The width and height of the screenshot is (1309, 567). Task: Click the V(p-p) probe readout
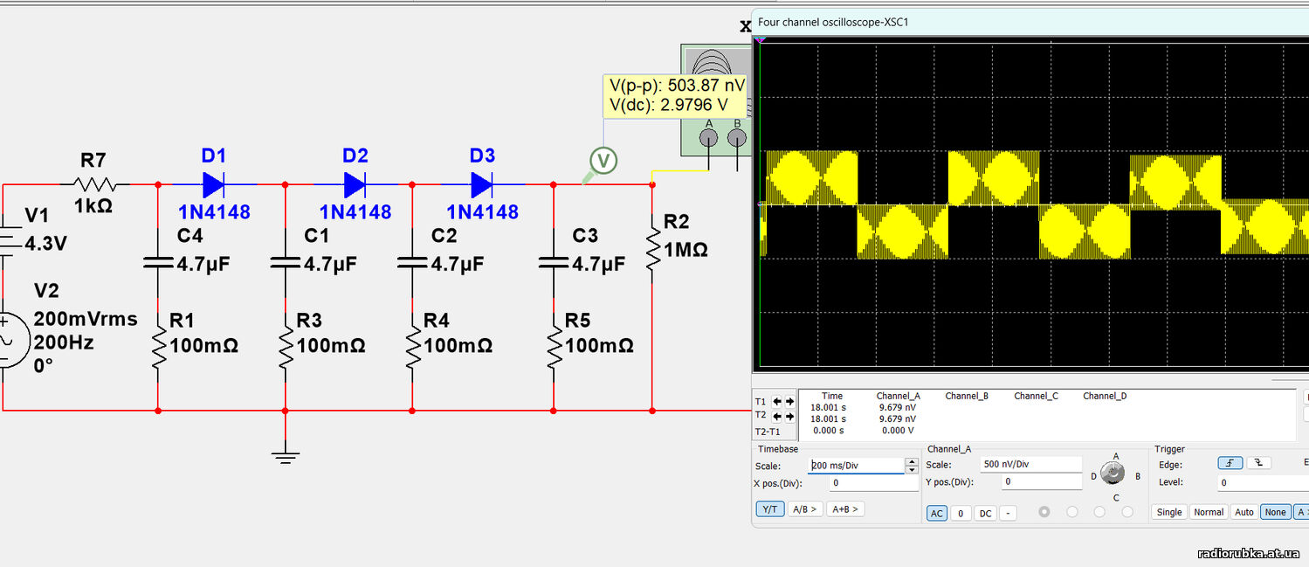[x=678, y=86]
